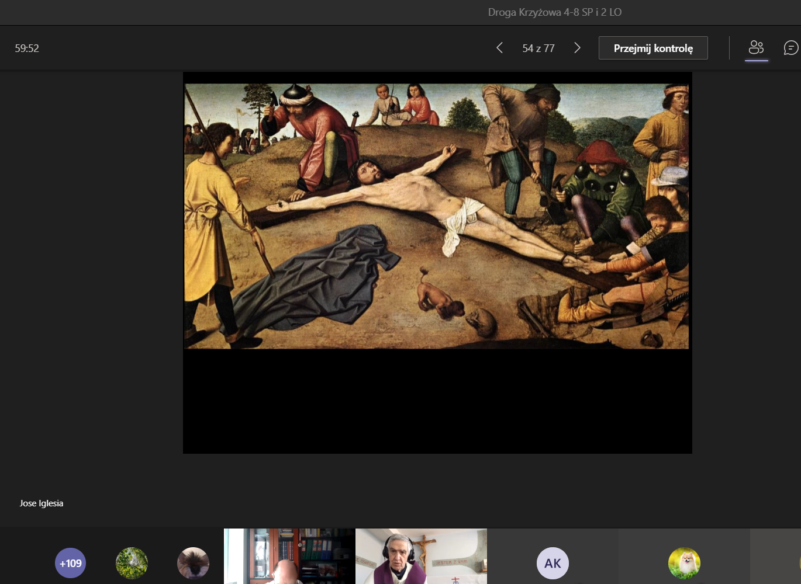The width and height of the screenshot is (801, 584).
Task: Open the +109 additional participants
Action: pos(70,563)
